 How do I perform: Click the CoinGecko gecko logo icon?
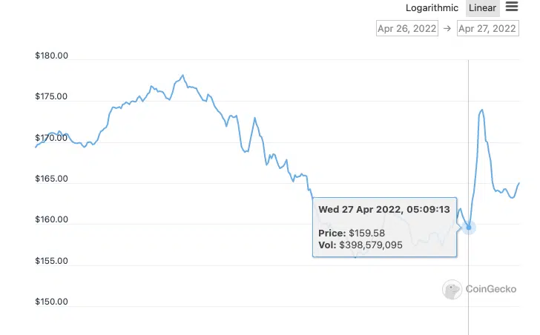click(452, 290)
